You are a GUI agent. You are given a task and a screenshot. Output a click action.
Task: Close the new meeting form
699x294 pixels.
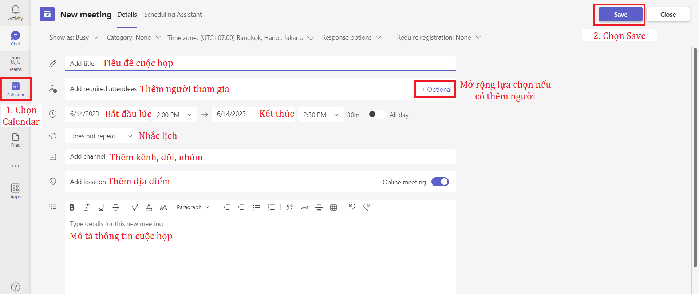click(x=668, y=15)
